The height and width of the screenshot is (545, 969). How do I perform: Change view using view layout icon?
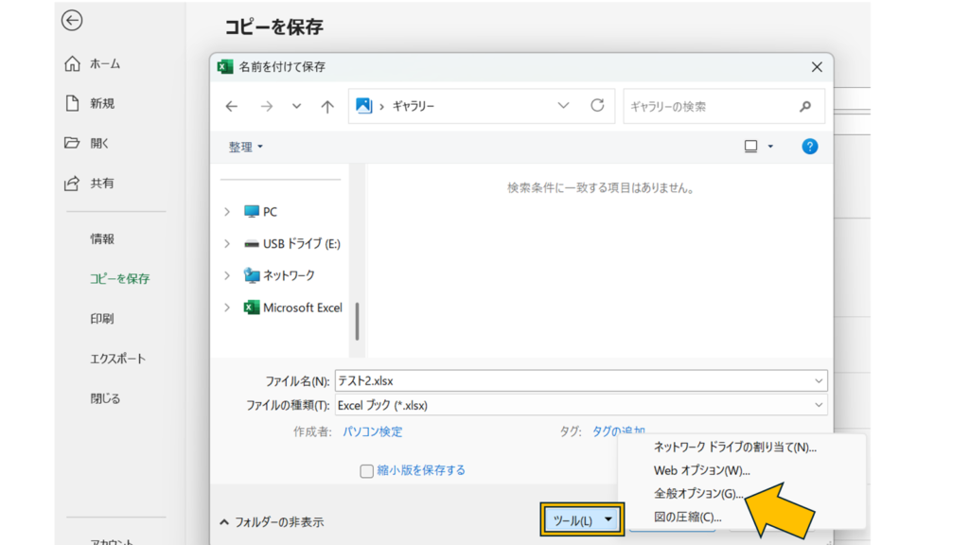click(x=751, y=147)
